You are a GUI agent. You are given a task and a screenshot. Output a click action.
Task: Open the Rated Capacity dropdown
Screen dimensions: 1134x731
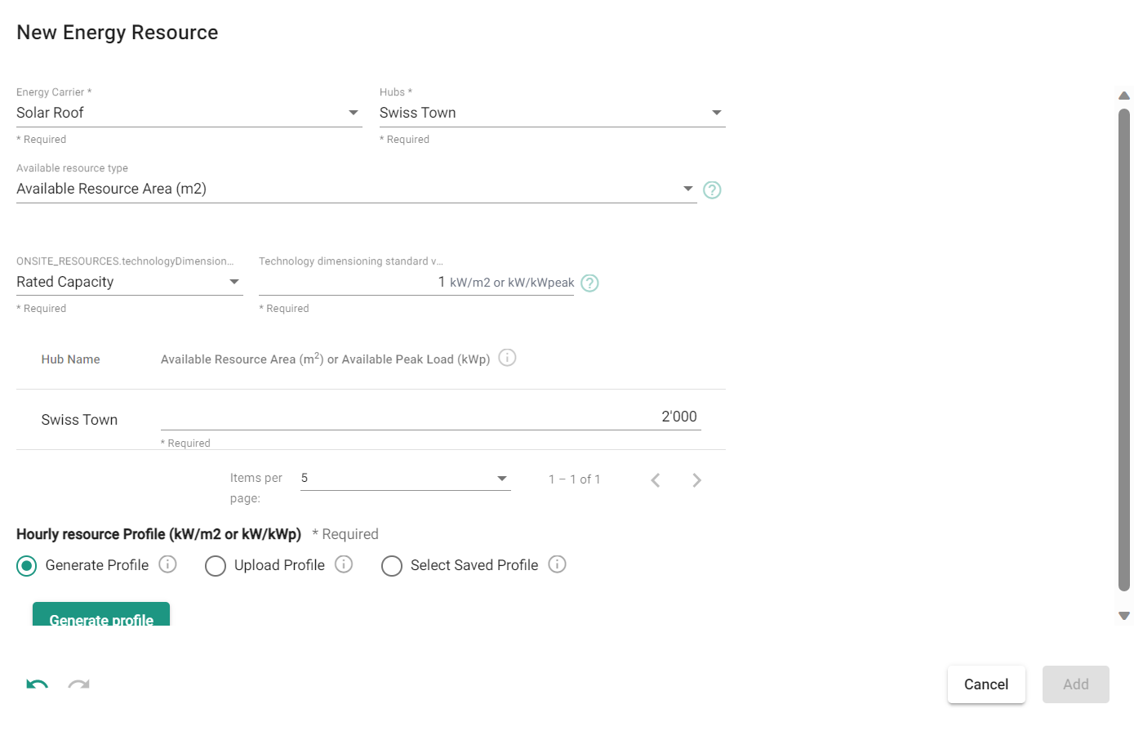[129, 282]
